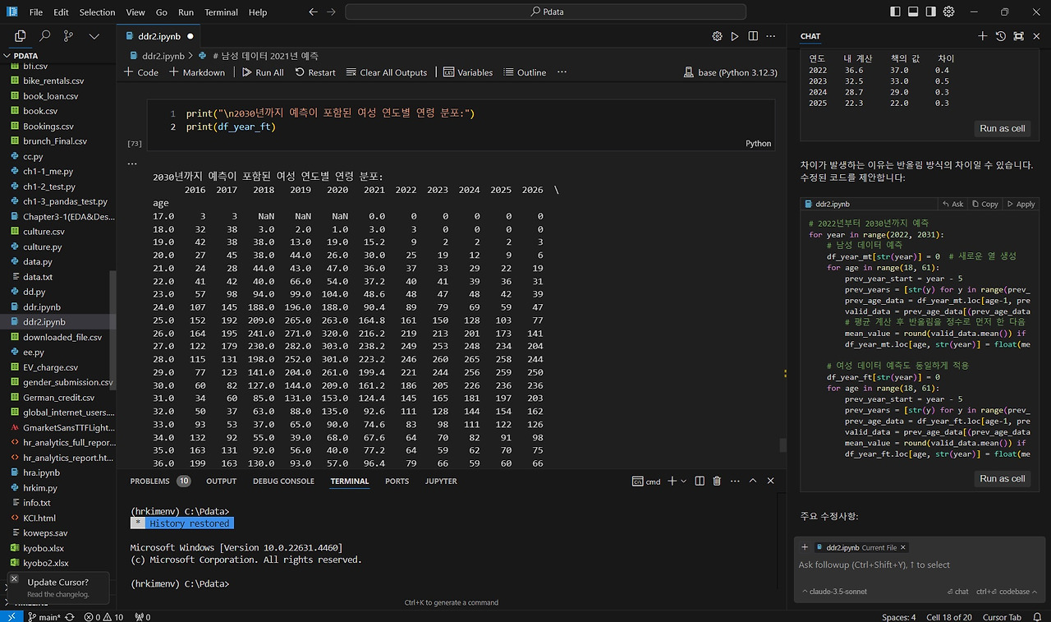Open the terminal launch profile dropdown
The image size is (1051, 622).
click(683, 481)
